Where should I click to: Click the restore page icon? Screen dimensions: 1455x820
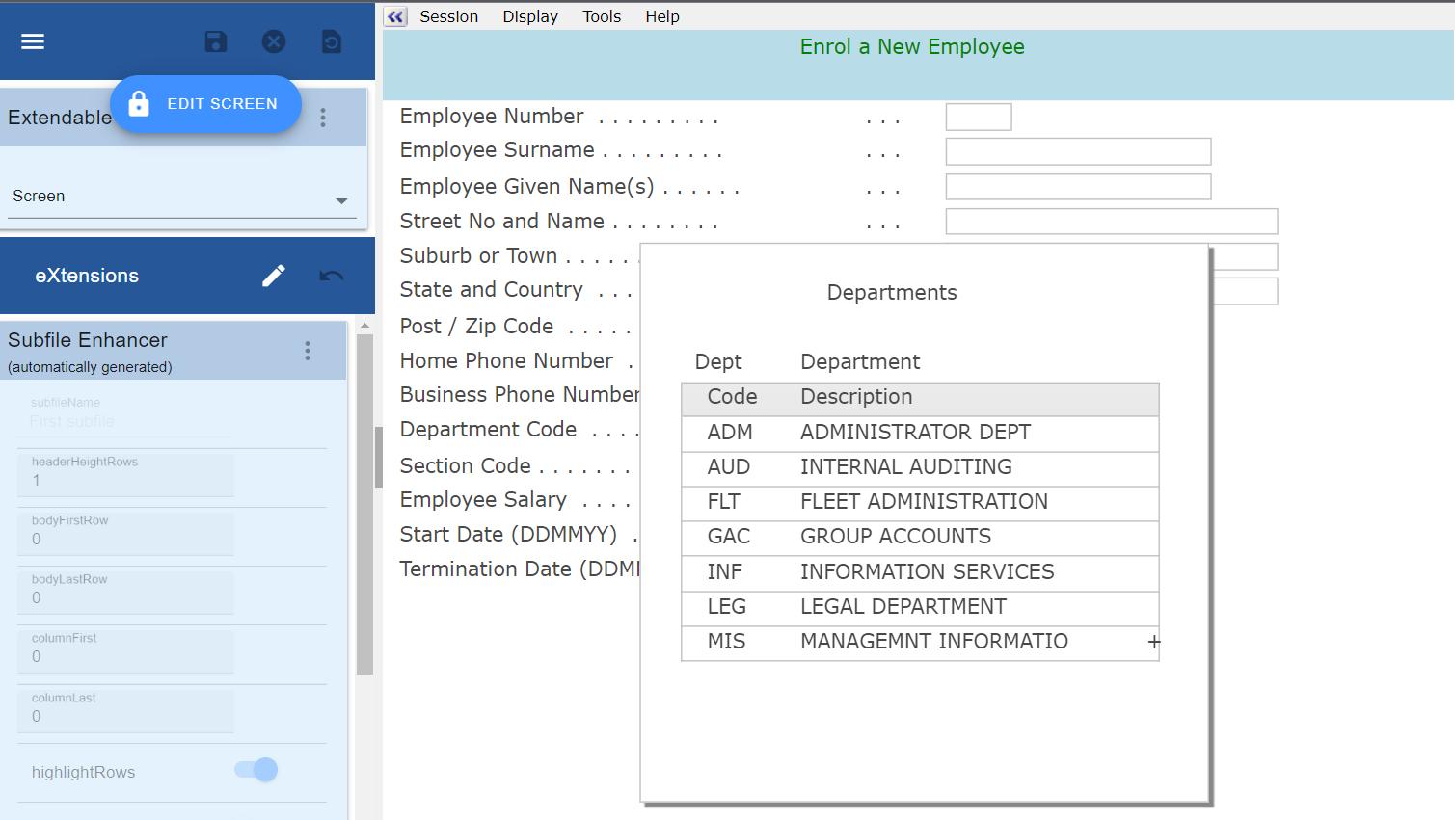coord(331,41)
